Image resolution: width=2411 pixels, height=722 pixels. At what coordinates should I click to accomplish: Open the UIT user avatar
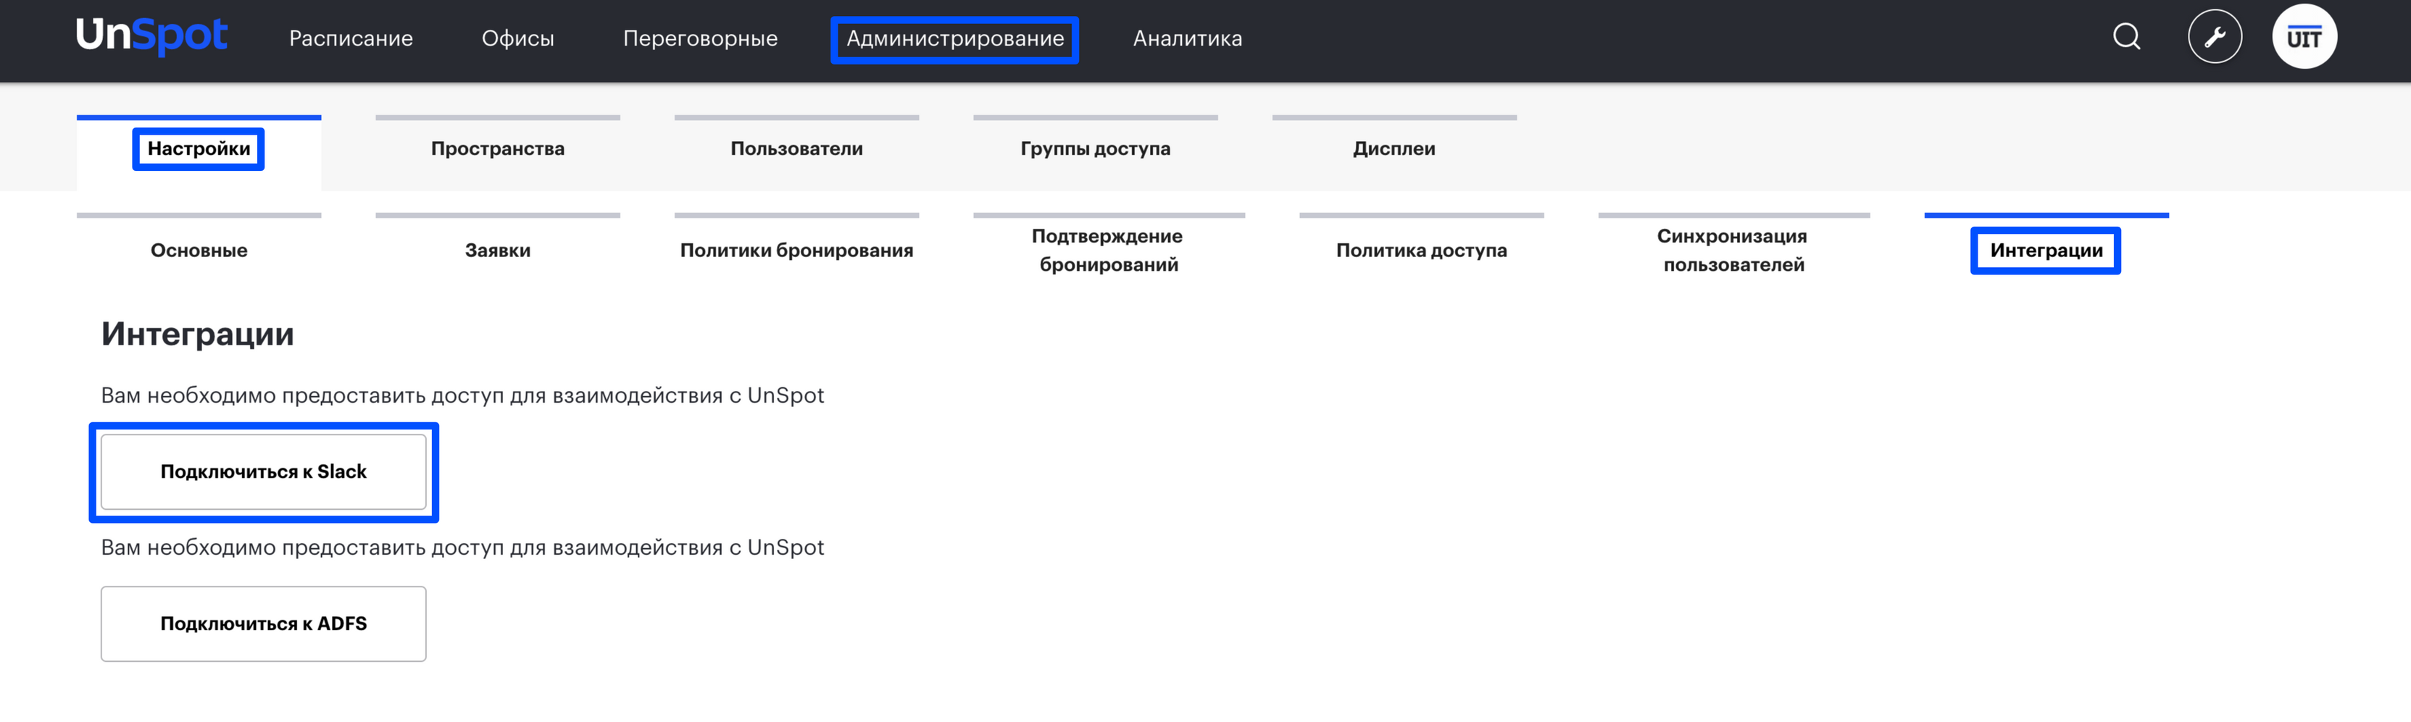2304,36
